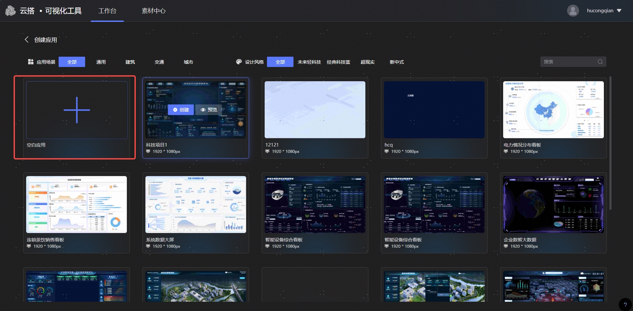Filter styles by 经典科技蓝
This screenshot has height=311, width=633.
coord(339,62)
